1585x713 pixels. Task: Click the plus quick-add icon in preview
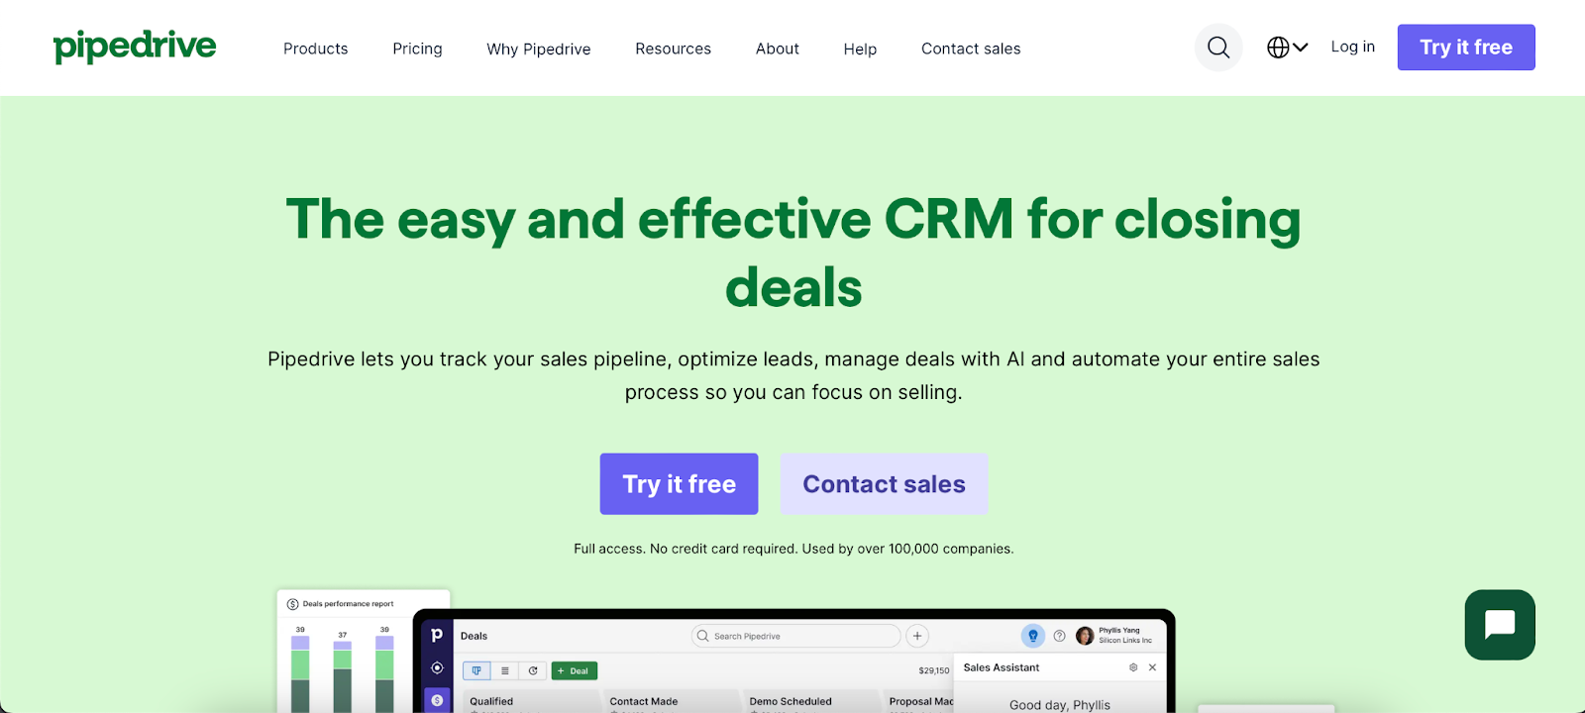pos(917,636)
